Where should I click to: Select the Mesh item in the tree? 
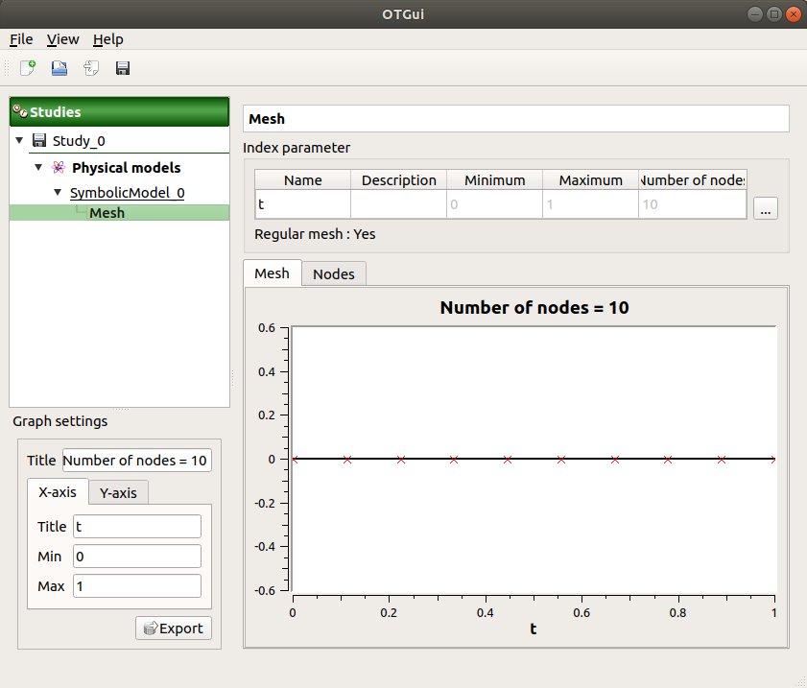click(x=107, y=213)
